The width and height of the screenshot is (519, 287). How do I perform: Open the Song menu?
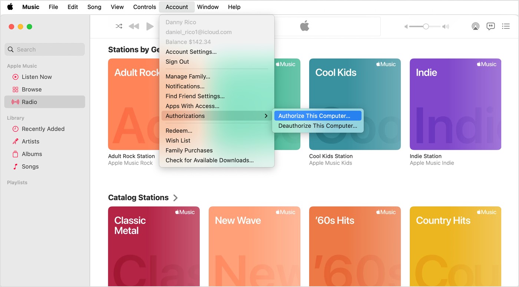[x=94, y=7]
